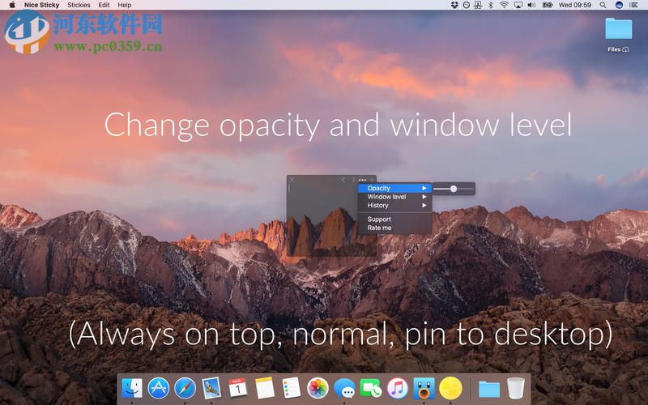648x405 pixels.
Task: Click the menu bar icon left of Bluetooth
Action: coord(478,5)
